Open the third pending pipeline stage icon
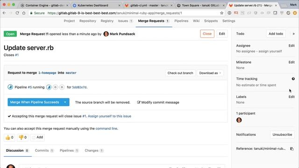Image resolution: width=299 pixels, height=168 pixels. click(62, 87)
